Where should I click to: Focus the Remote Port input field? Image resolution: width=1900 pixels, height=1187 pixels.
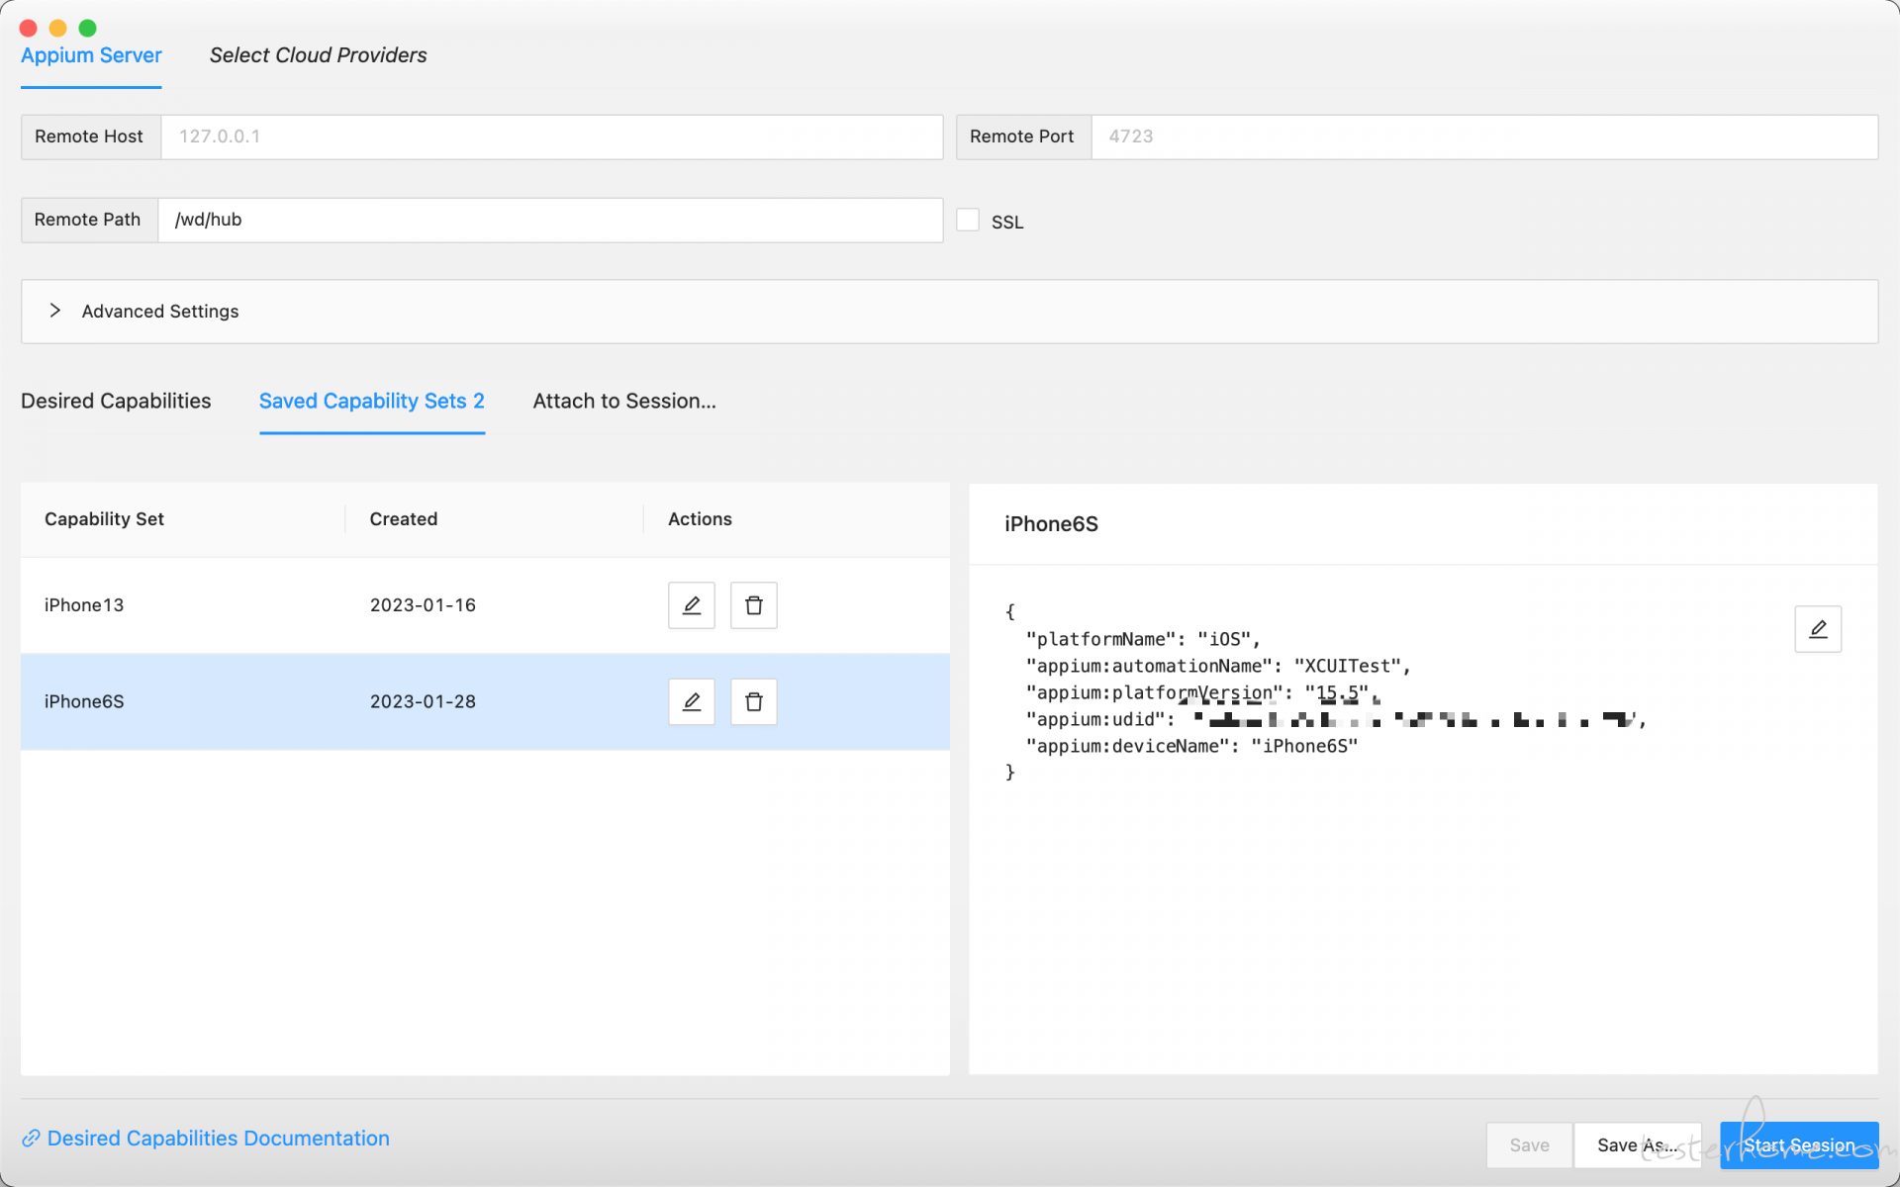tap(1484, 137)
